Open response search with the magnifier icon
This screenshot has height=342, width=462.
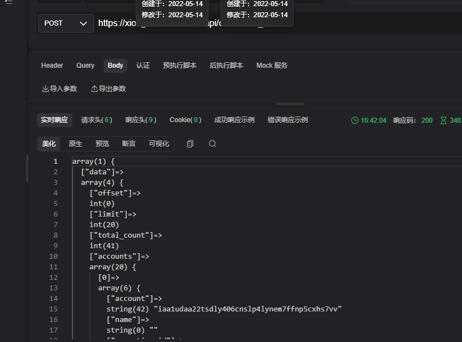point(212,143)
